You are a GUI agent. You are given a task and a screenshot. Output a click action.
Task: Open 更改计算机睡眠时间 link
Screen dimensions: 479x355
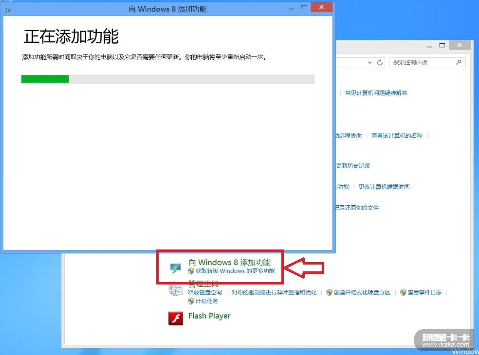pos(384,187)
